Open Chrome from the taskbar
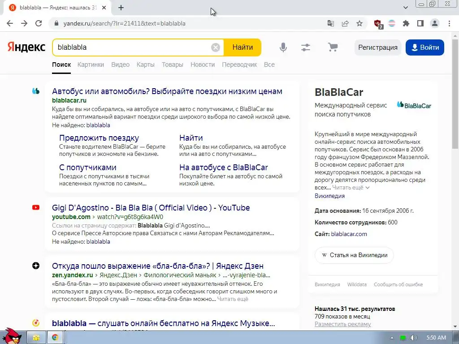The width and height of the screenshot is (459, 344). click(x=55, y=337)
